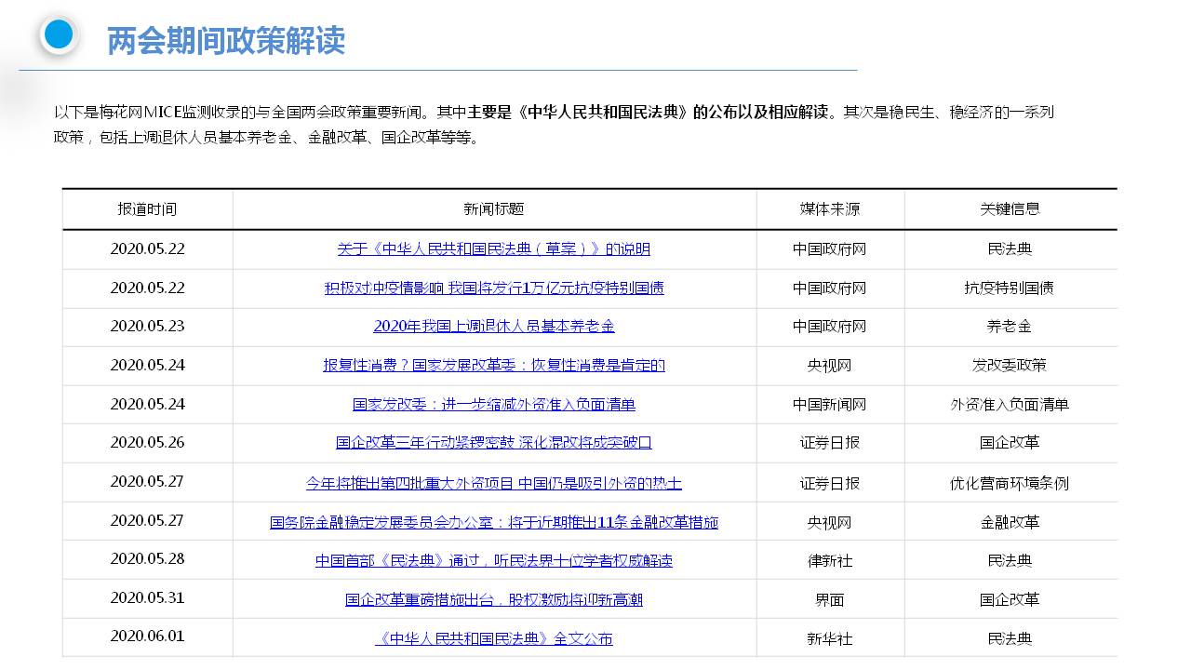Open the link about the 民法典（草案）说明

pos(493,249)
